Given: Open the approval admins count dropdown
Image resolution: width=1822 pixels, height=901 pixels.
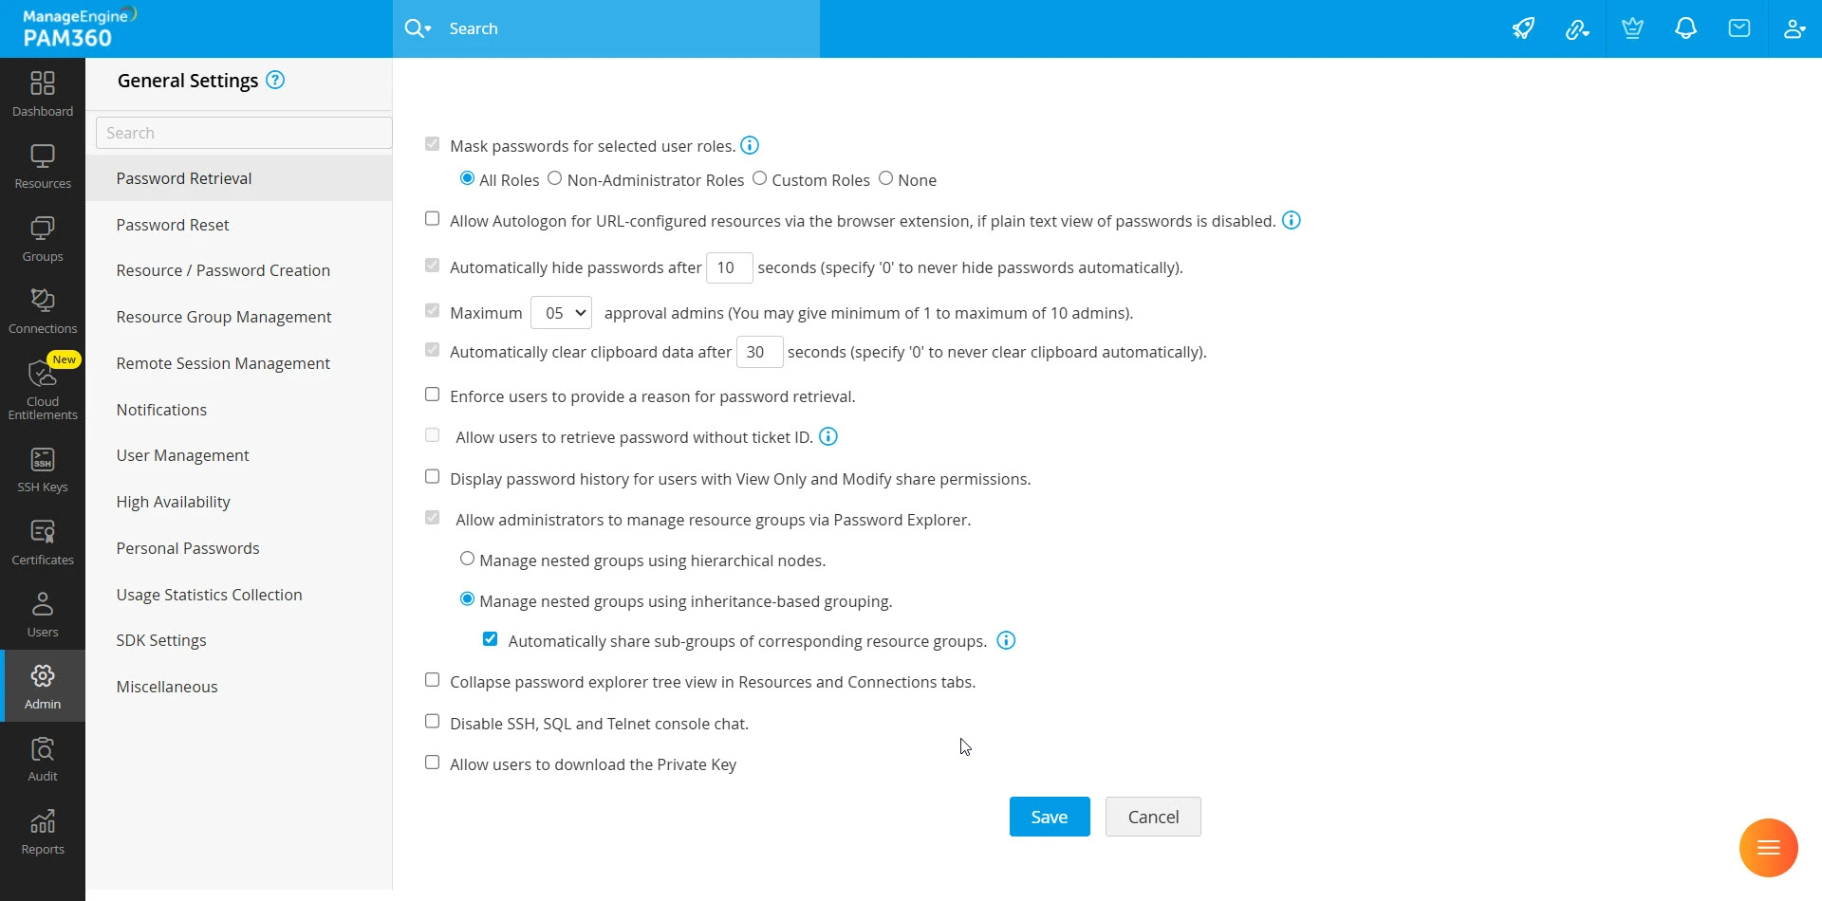Looking at the screenshot, I should click(x=561, y=312).
